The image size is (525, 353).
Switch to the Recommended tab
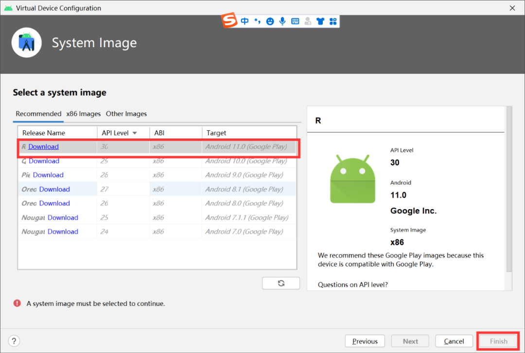click(x=38, y=114)
